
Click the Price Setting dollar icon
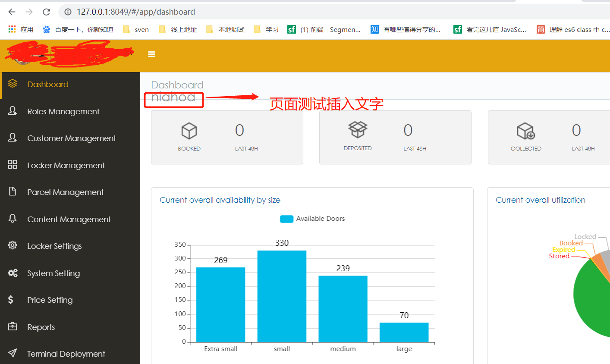pos(12,300)
